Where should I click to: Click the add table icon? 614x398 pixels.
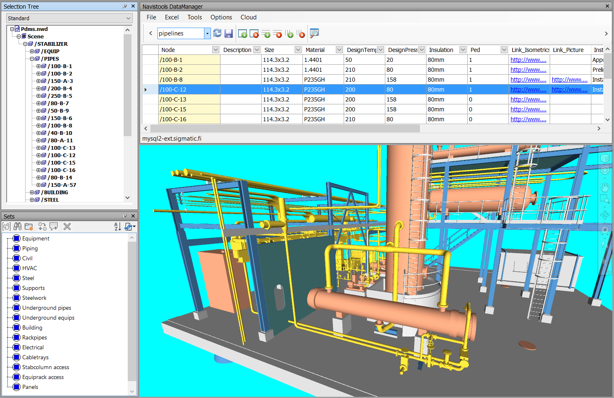coord(243,34)
